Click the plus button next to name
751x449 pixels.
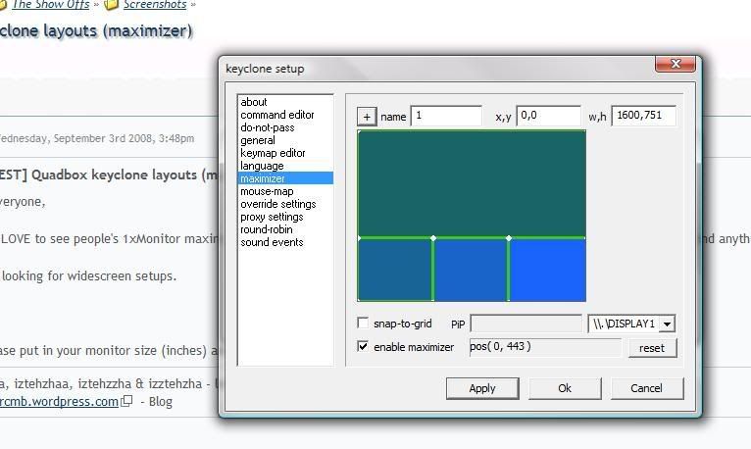pos(367,117)
